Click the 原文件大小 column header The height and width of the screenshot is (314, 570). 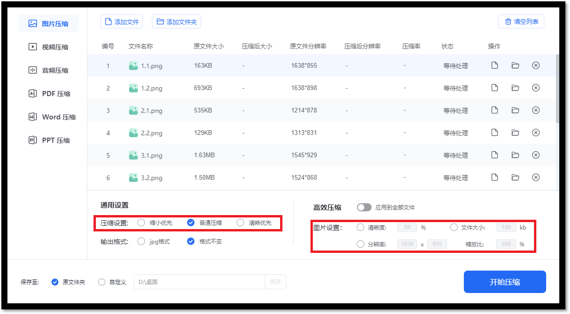pos(209,46)
